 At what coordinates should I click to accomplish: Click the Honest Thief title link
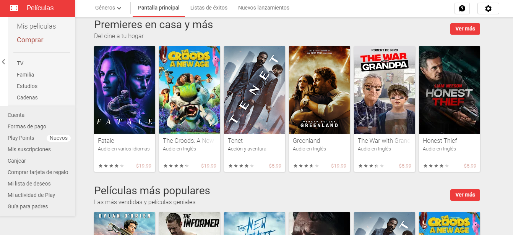click(440, 141)
